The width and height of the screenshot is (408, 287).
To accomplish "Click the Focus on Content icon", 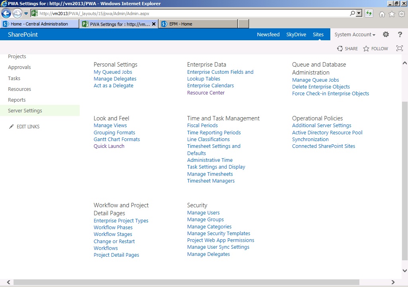I will tap(400, 48).
